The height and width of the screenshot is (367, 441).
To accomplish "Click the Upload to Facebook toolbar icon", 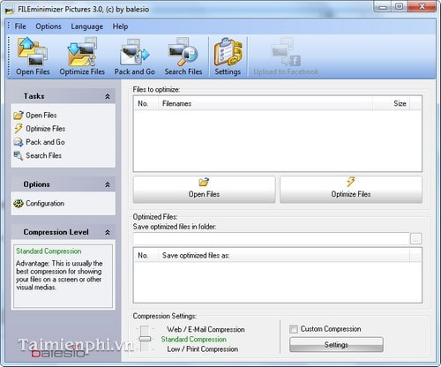I will pyautogui.click(x=286, y=56).
